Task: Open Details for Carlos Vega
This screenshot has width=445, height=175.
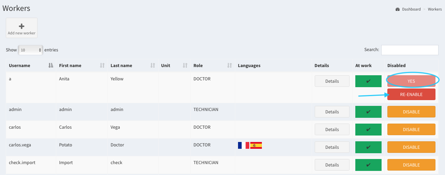Action: click(x=332, y=130)
